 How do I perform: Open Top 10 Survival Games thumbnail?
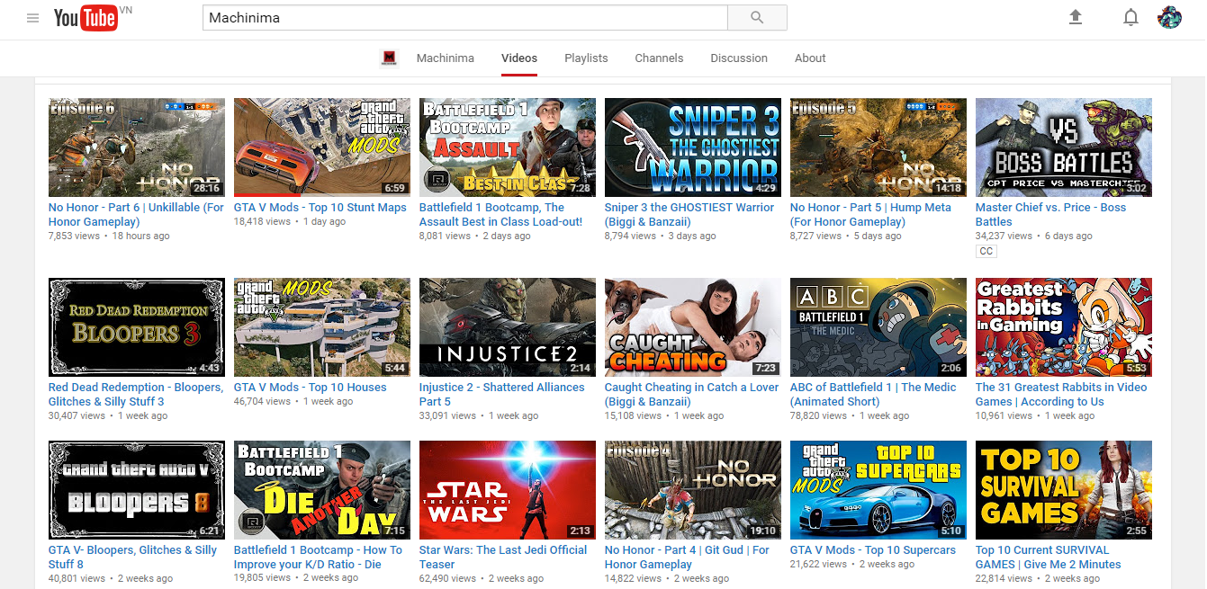(x=1064, y=490)
